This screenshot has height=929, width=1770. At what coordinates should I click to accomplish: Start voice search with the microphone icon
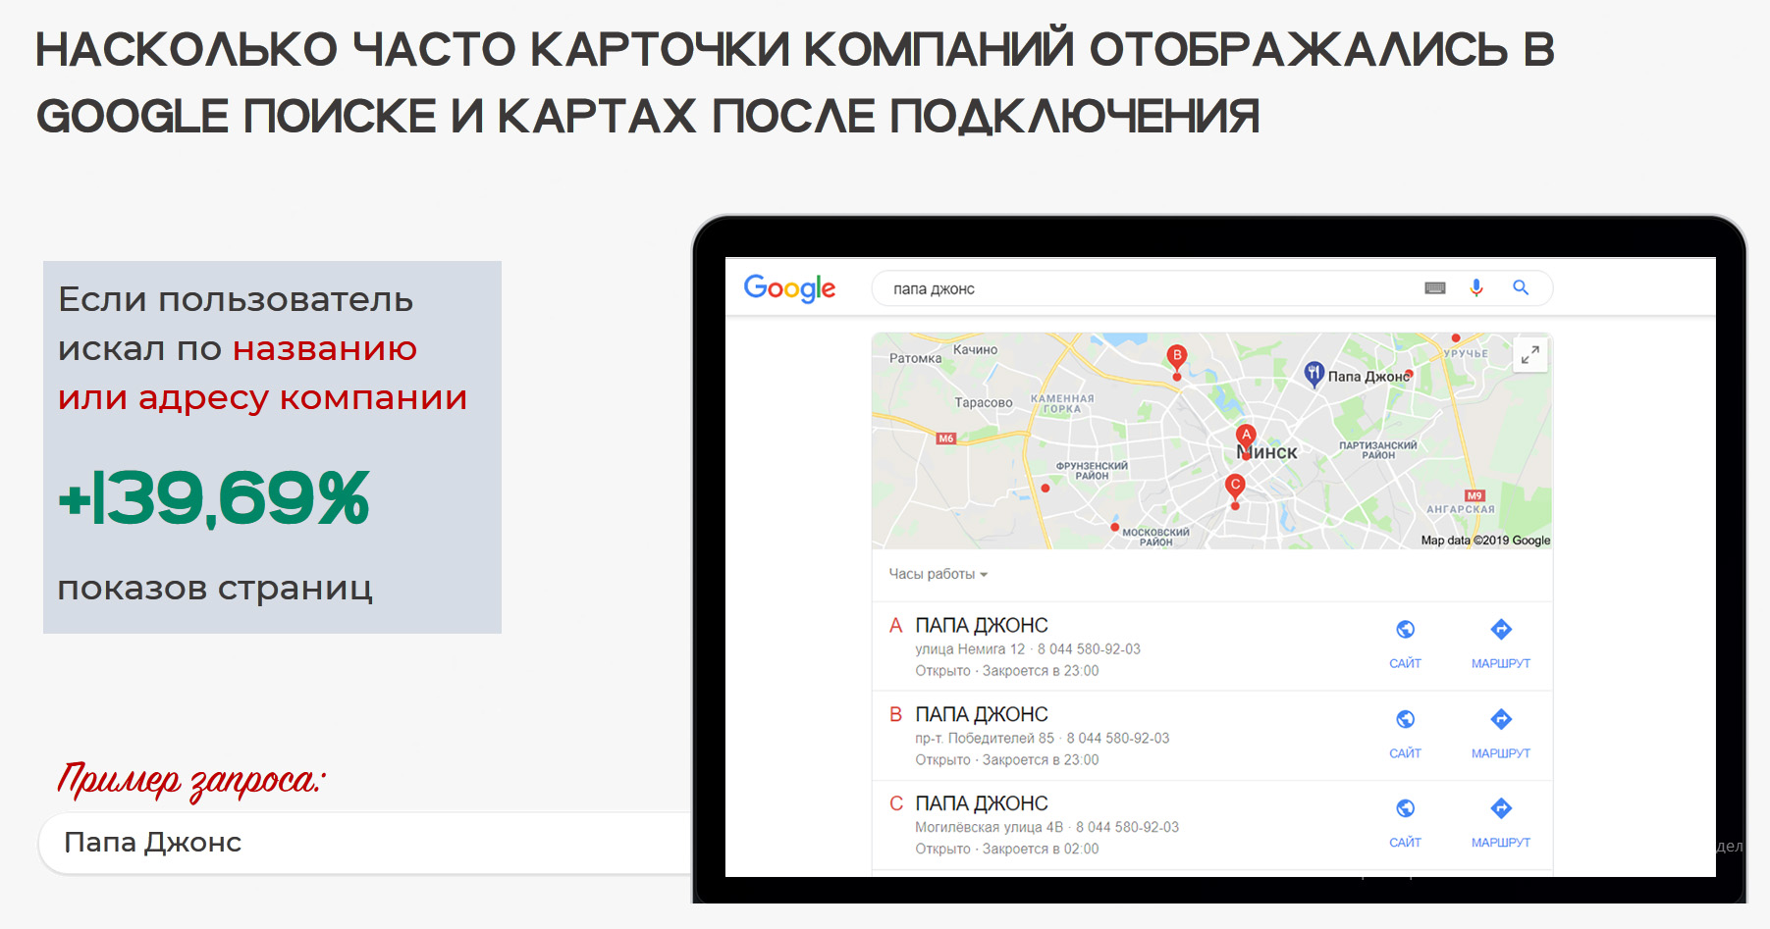point(1475,287)
